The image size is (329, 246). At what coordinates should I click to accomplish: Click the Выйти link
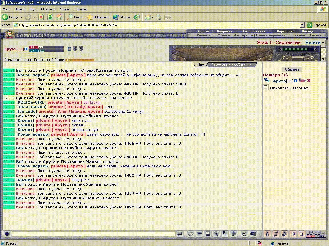click(313, 42)
